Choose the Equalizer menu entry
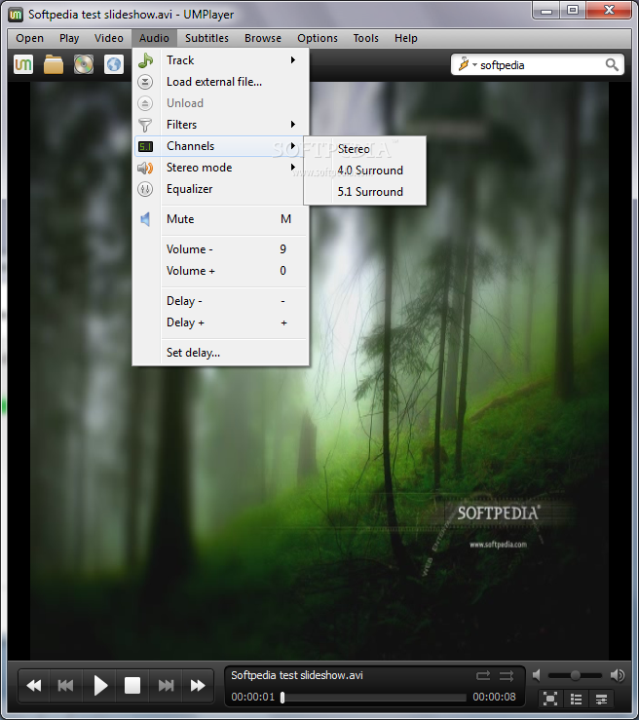The height and width of the screenshot is (720, 639). [x=221, y=189]
